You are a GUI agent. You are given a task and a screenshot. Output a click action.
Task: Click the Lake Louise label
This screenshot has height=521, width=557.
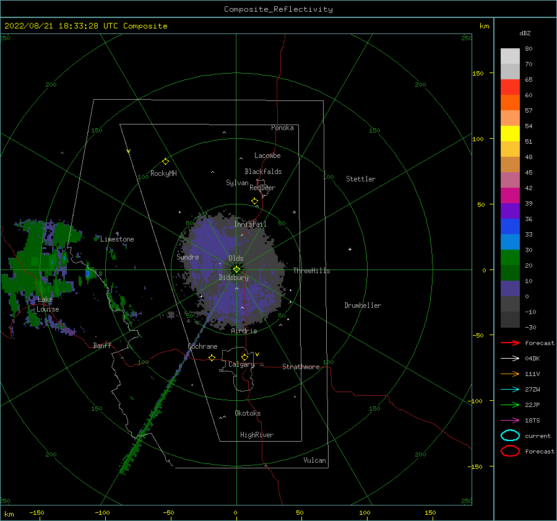click(x=48, y=304)
